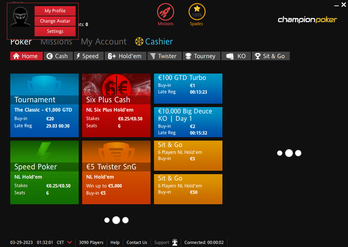348x247 pixels.
Task: Select third carousel dot below tiles
Action: click(x=125, y=220)
